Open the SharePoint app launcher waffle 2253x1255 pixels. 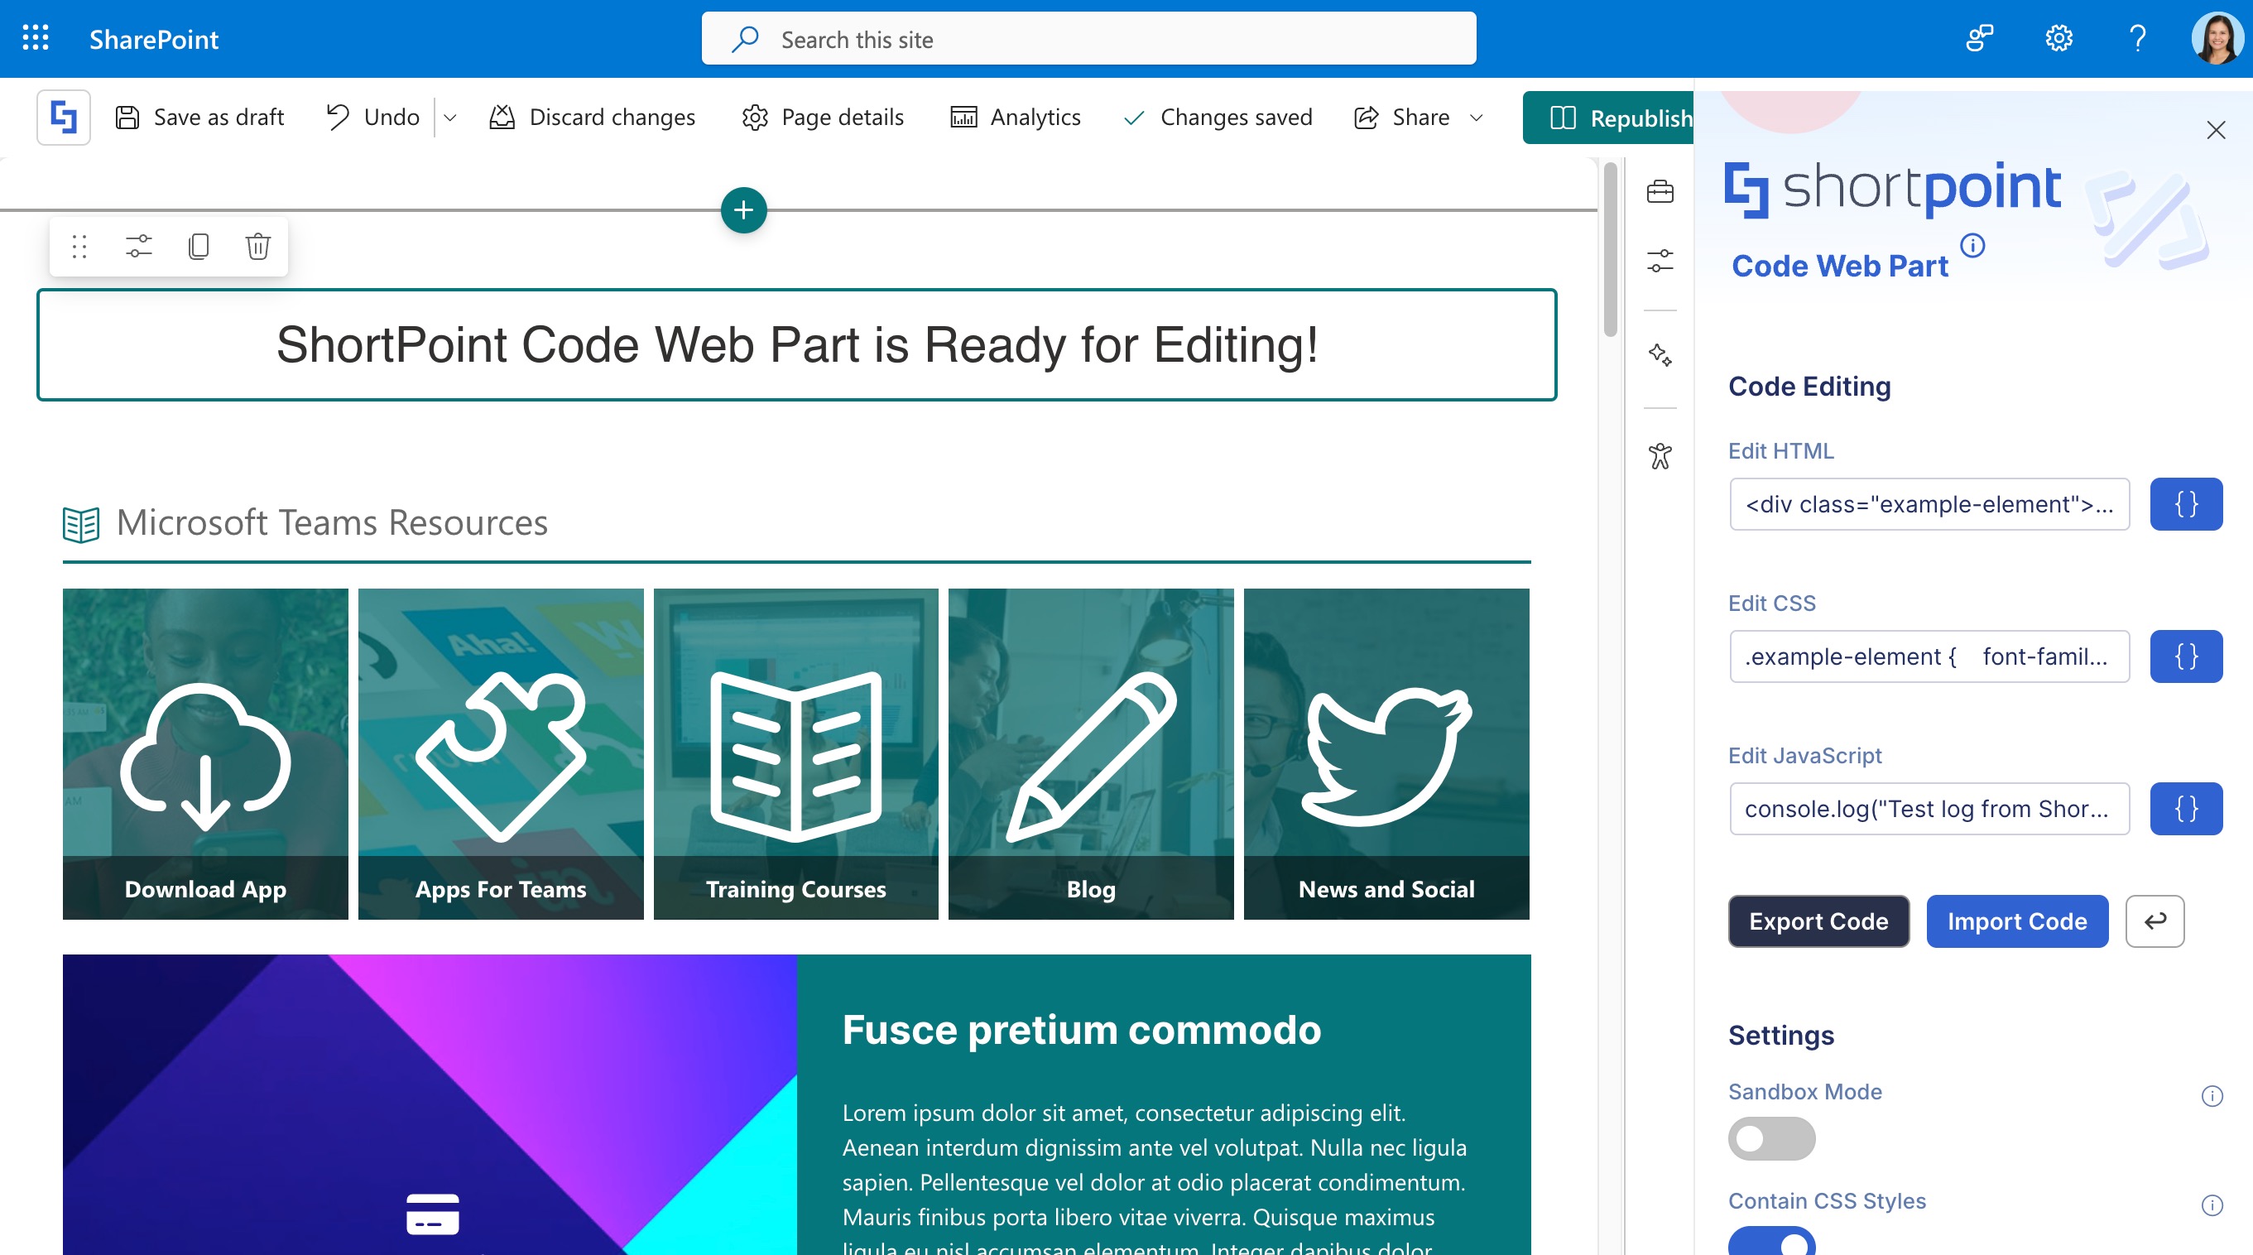tap(35, 38)
